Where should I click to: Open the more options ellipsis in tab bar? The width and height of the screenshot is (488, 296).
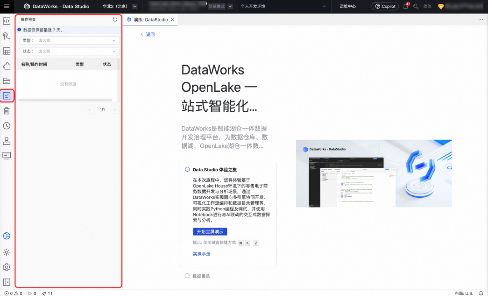point(481,20)
